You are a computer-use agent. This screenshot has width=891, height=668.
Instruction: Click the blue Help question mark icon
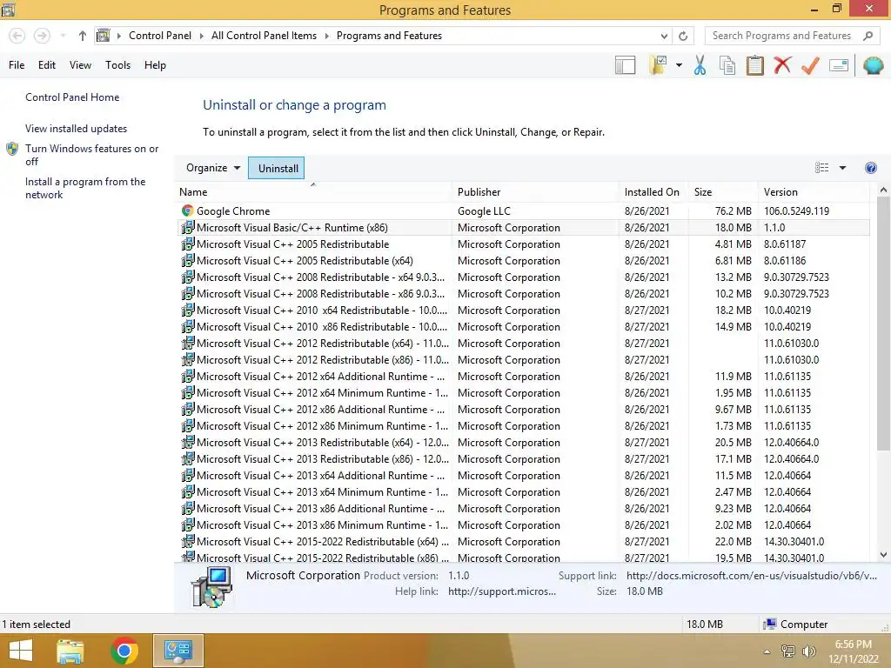click(x=870, y=168)
